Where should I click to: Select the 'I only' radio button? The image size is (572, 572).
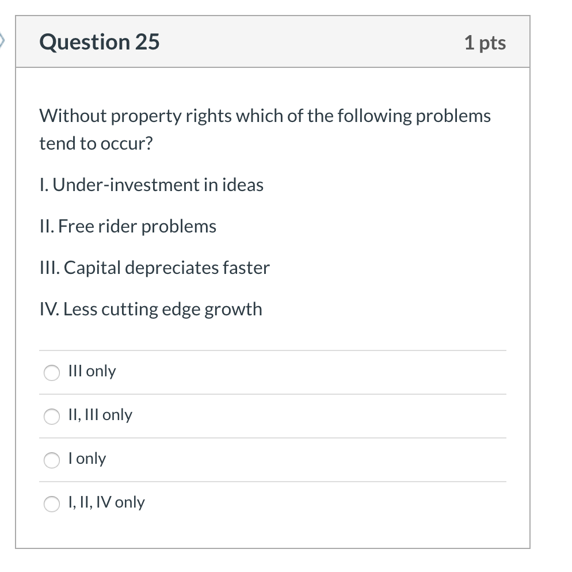51,460
